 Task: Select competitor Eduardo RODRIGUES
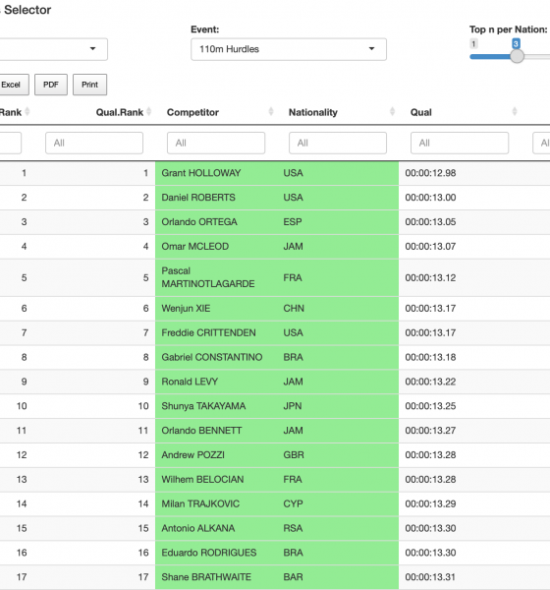209,553
